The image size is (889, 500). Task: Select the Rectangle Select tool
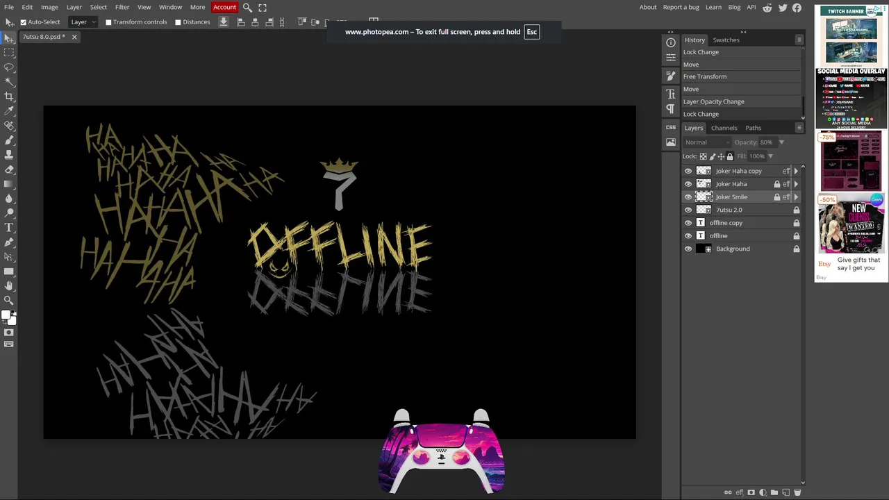coord(9,53)
